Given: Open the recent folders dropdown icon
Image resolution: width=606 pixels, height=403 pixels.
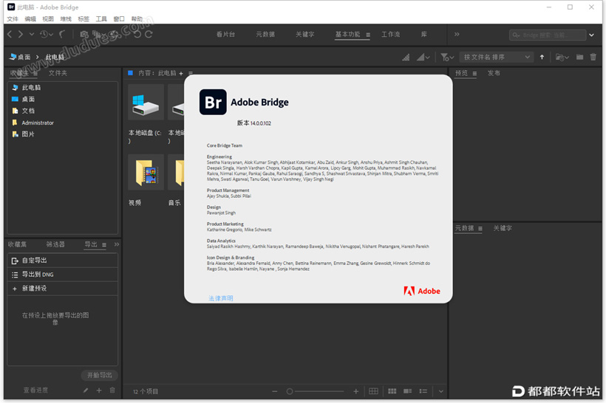Looking at the screenshot, I should coord(562,57).
